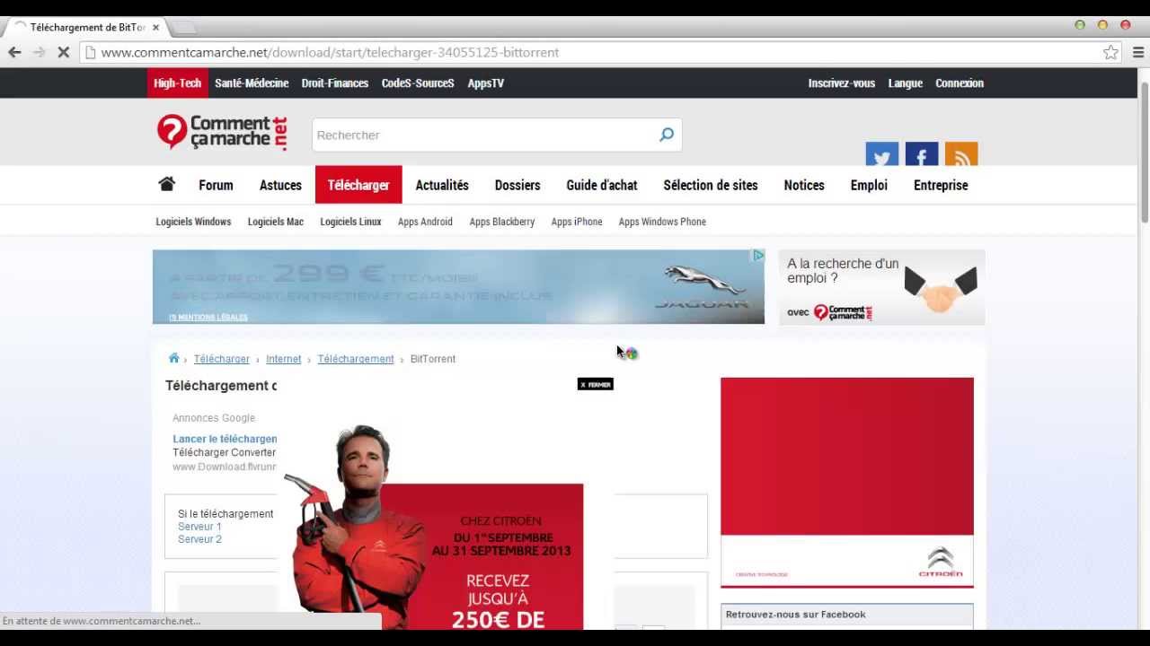Open Guide d'achat nav tab
The width and height of the screenshot is (1150, 646).
coord(602,185)
